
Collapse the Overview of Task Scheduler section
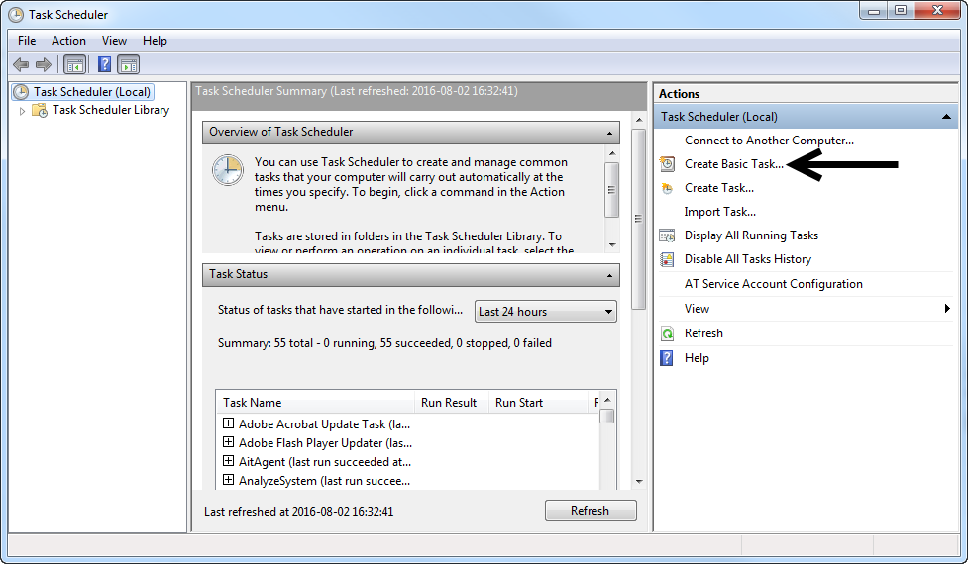pyautogui.click(x=610, y=132)
